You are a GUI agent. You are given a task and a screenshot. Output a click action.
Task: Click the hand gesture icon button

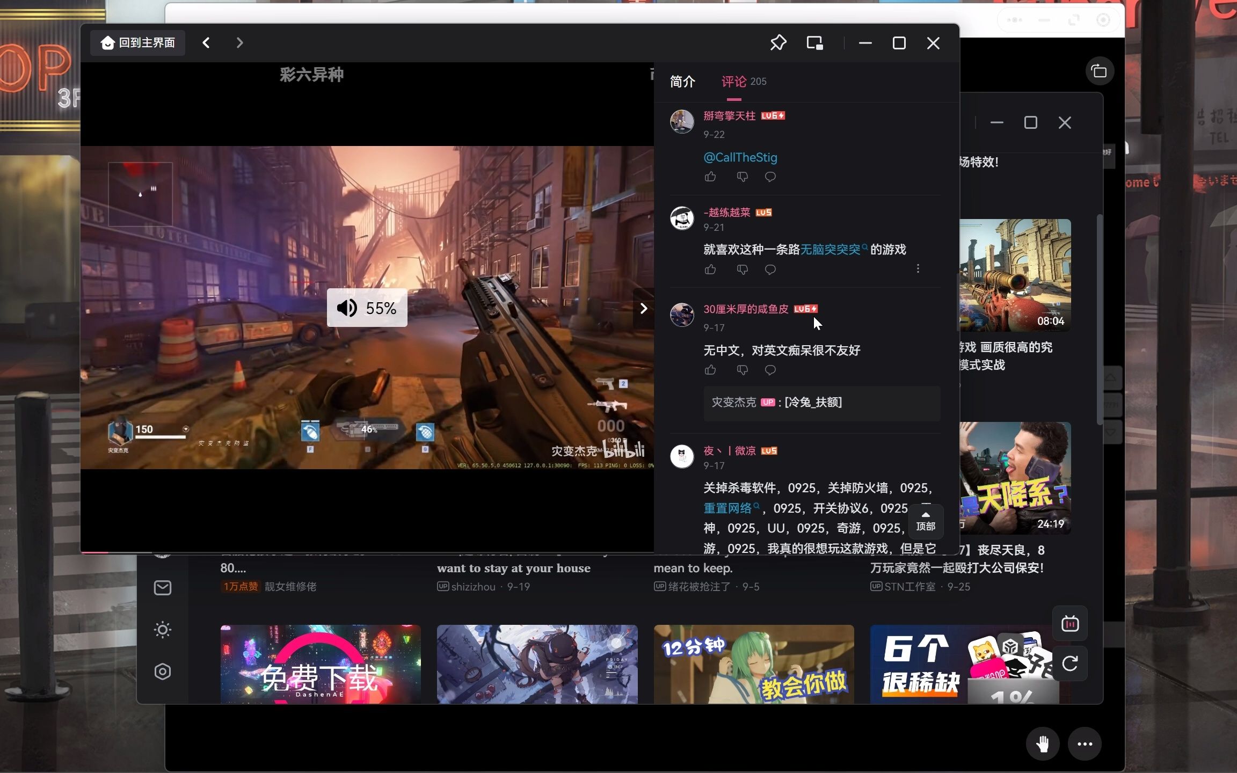click(x=1043, y=744)
